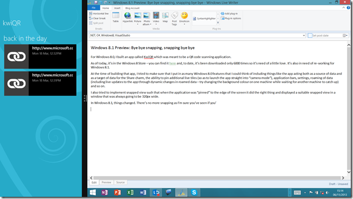Open the Emoticon picker
The width and height of the screenshot is (353, 199).
184,18
